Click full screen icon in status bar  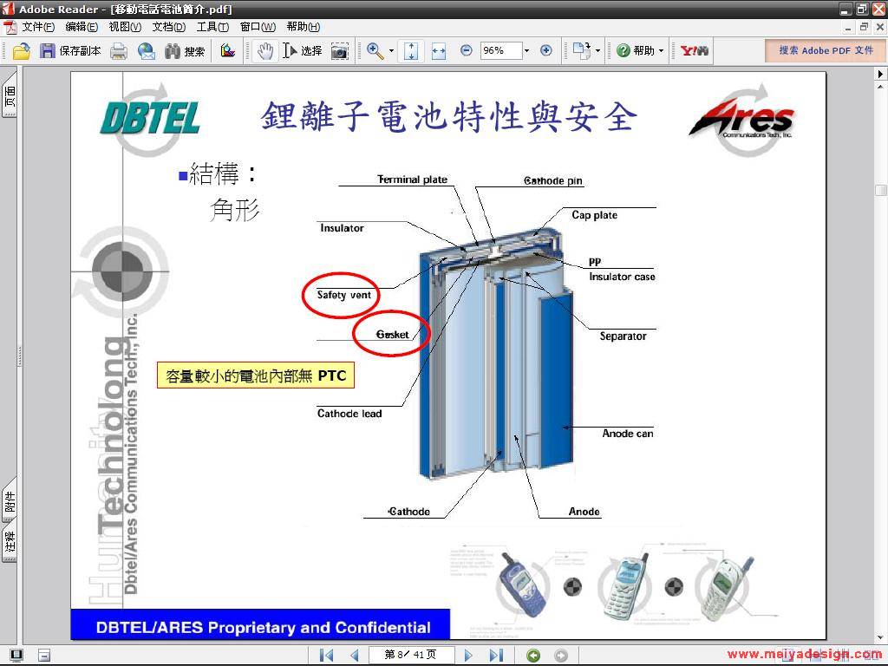click(16, 656)
